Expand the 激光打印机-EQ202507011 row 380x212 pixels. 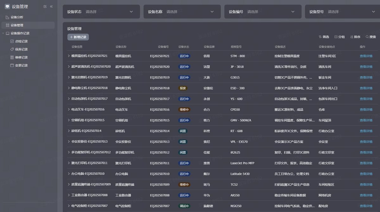point(69,163)
